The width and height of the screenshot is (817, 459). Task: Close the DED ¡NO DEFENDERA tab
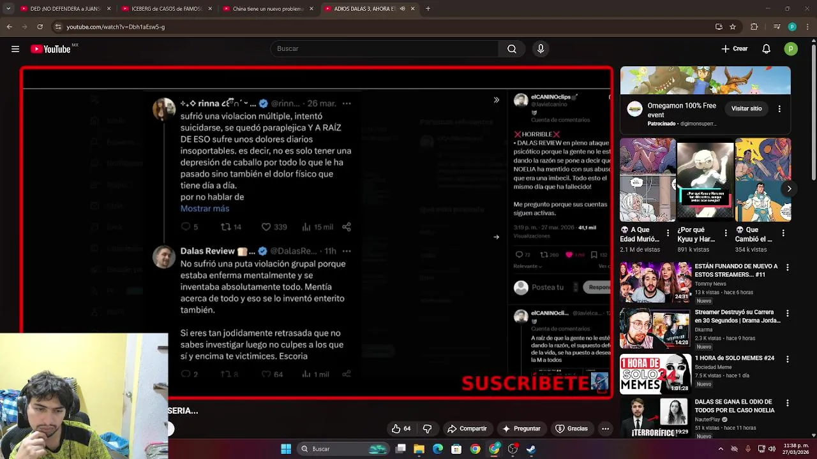point(109,9)
